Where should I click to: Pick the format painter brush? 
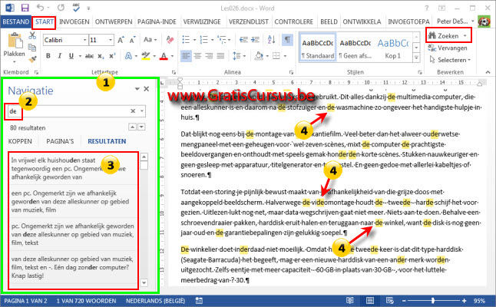click(x=32, y=59)
